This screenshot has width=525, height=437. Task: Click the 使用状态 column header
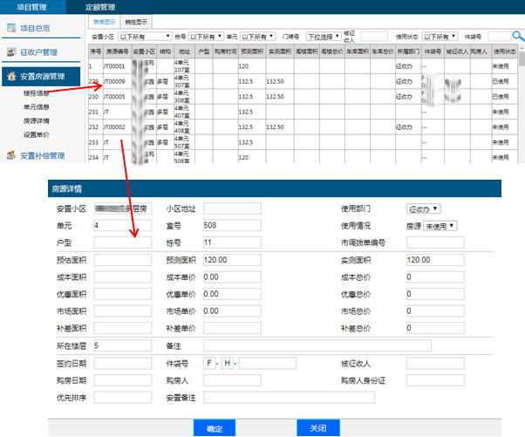(505, 51)
